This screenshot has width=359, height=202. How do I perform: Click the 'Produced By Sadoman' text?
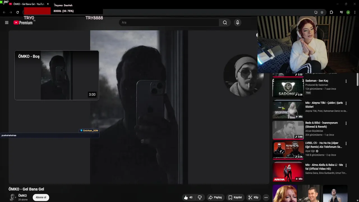click(x=317, y=85)
